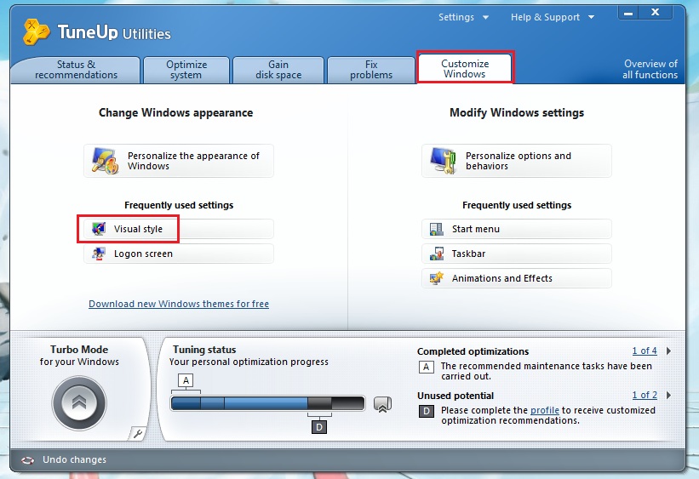The width and height of the screenshot is (699, 479).
Task: Switch to Status & recommendations tab
Action: pyautogui.click(x=77, y=70)
